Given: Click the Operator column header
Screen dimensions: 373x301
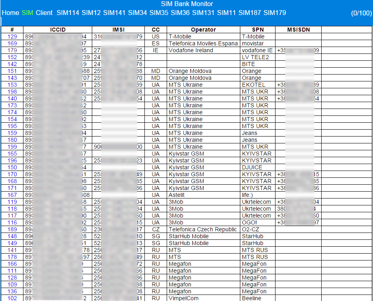Looking at the screenshot, I should click(x=203, y=30).
